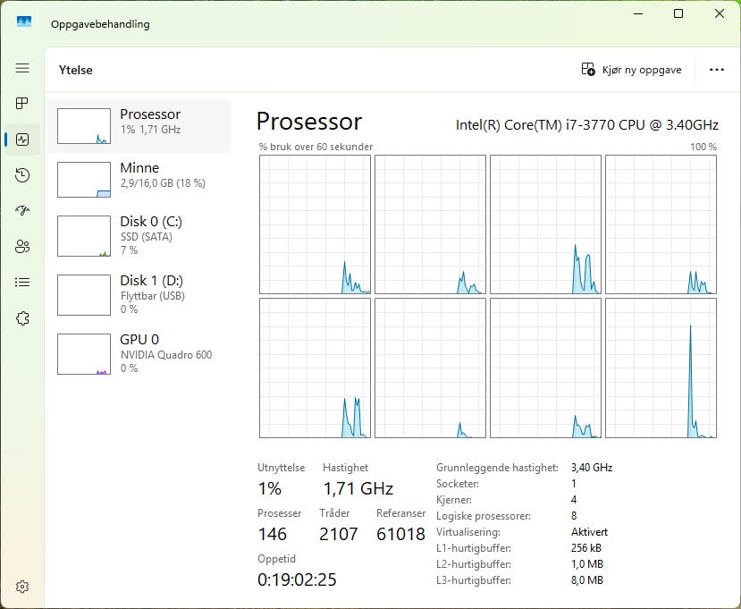Click Kjør ny oppgave button
The height and width of the screenshot is (609, 741).
click(631, 70)
